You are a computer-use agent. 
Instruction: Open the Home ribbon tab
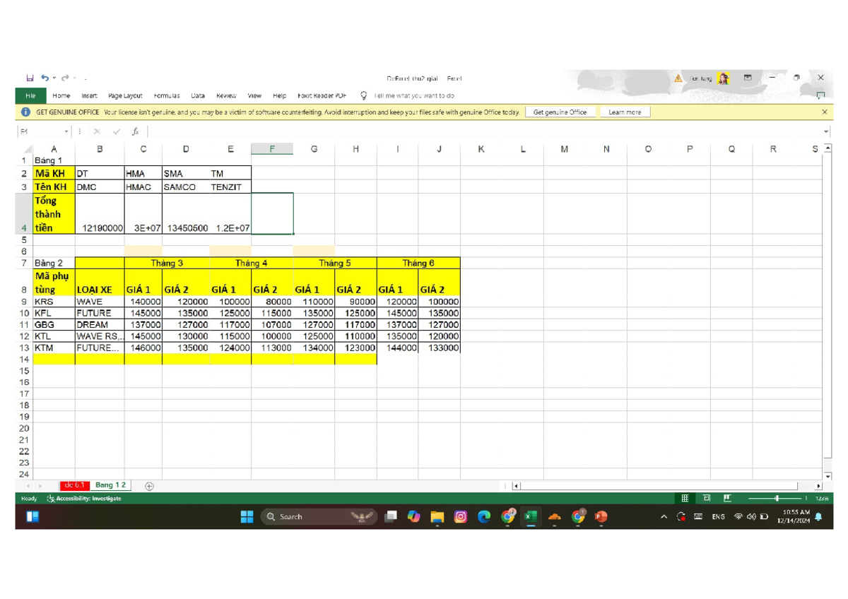pyautogui.click(x=61, y=95)
